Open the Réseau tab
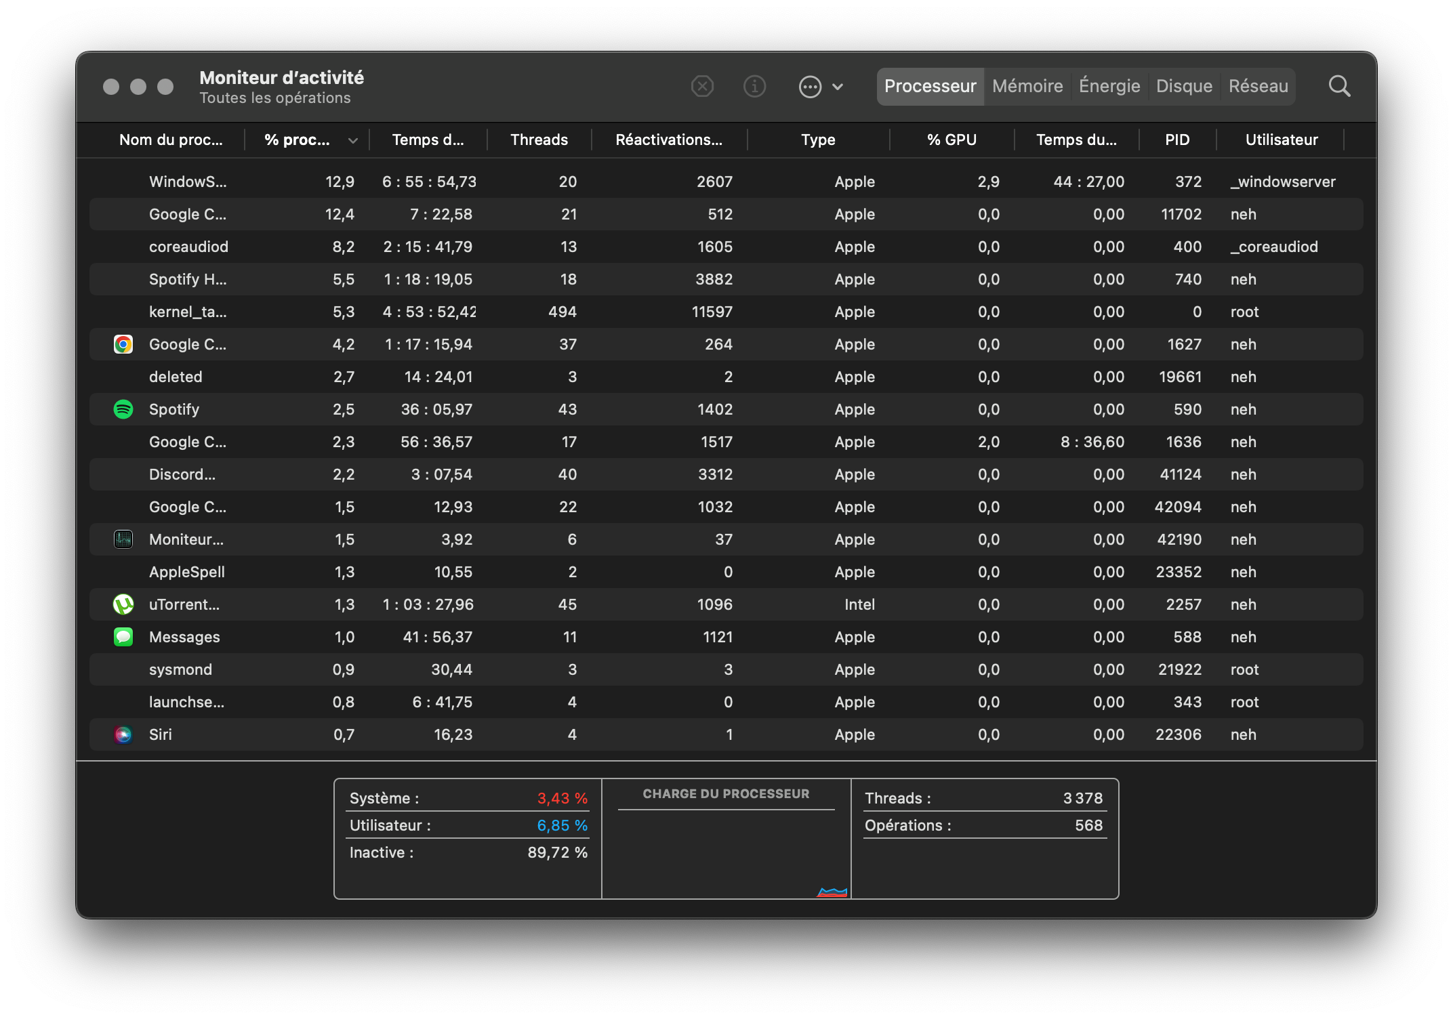1453x1019 pixels. coord(1258,87)
